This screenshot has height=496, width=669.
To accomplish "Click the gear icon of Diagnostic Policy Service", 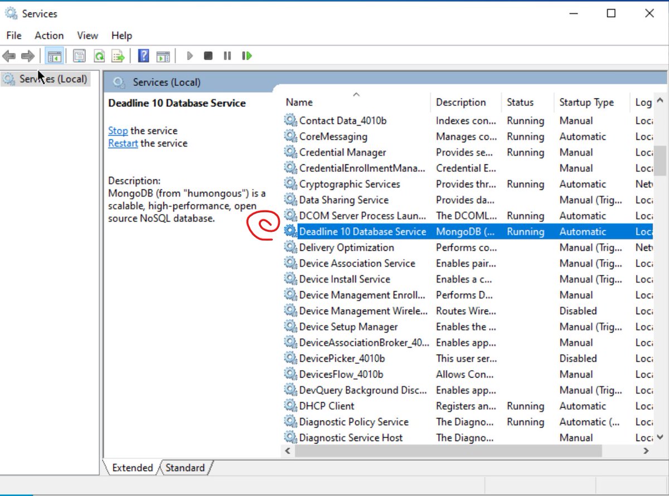I will coord(290,422).
